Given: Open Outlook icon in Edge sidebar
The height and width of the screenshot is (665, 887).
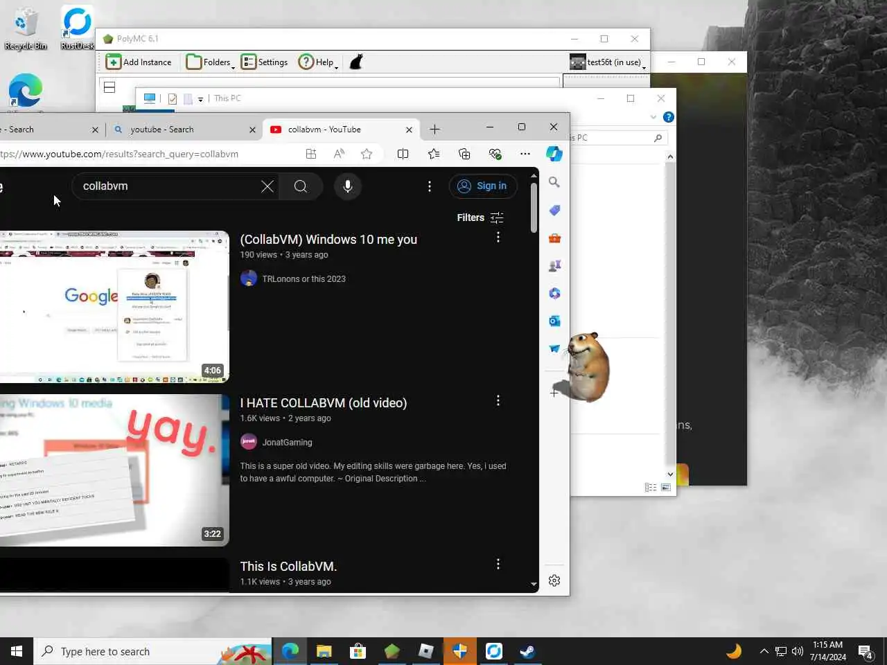Looking at the screenshot, I should click(x=554, y=321).
